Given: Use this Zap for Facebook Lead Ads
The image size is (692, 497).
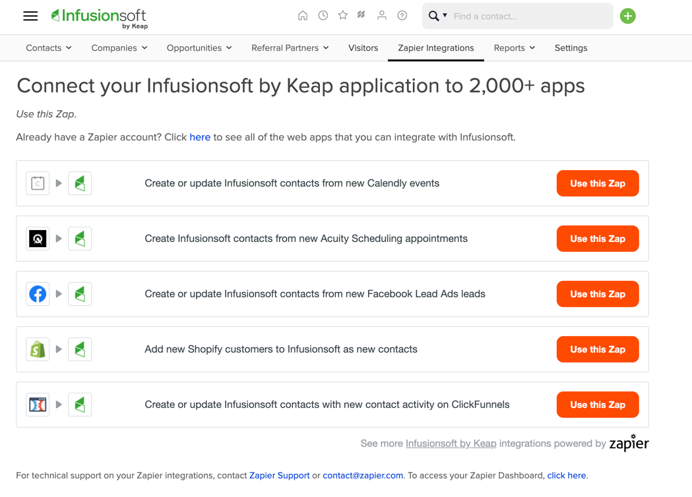Looking at the screenshot, I should 598,294.
